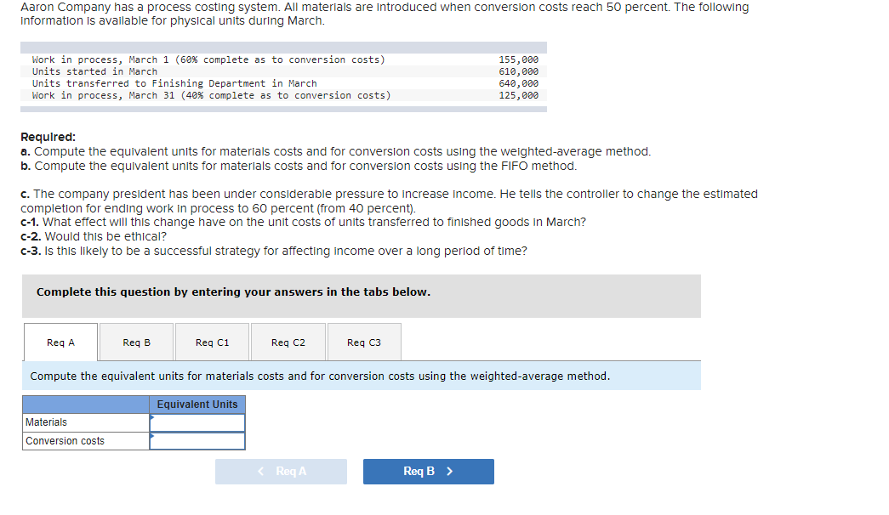
Task: Click the Units started in March row
Action: (x=94, y=71)
